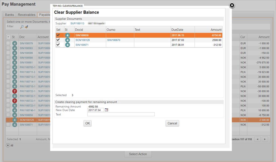Close the Clear Supplier Balance dialog
The width and height of the screenshot is (276, 162).
tap(232, 5)
